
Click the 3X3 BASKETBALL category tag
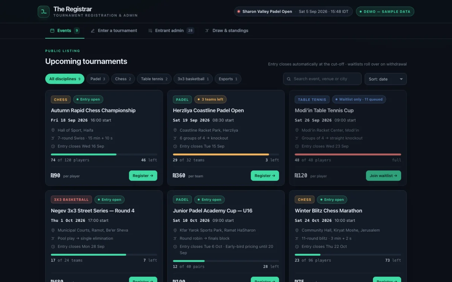coord(71,200)
